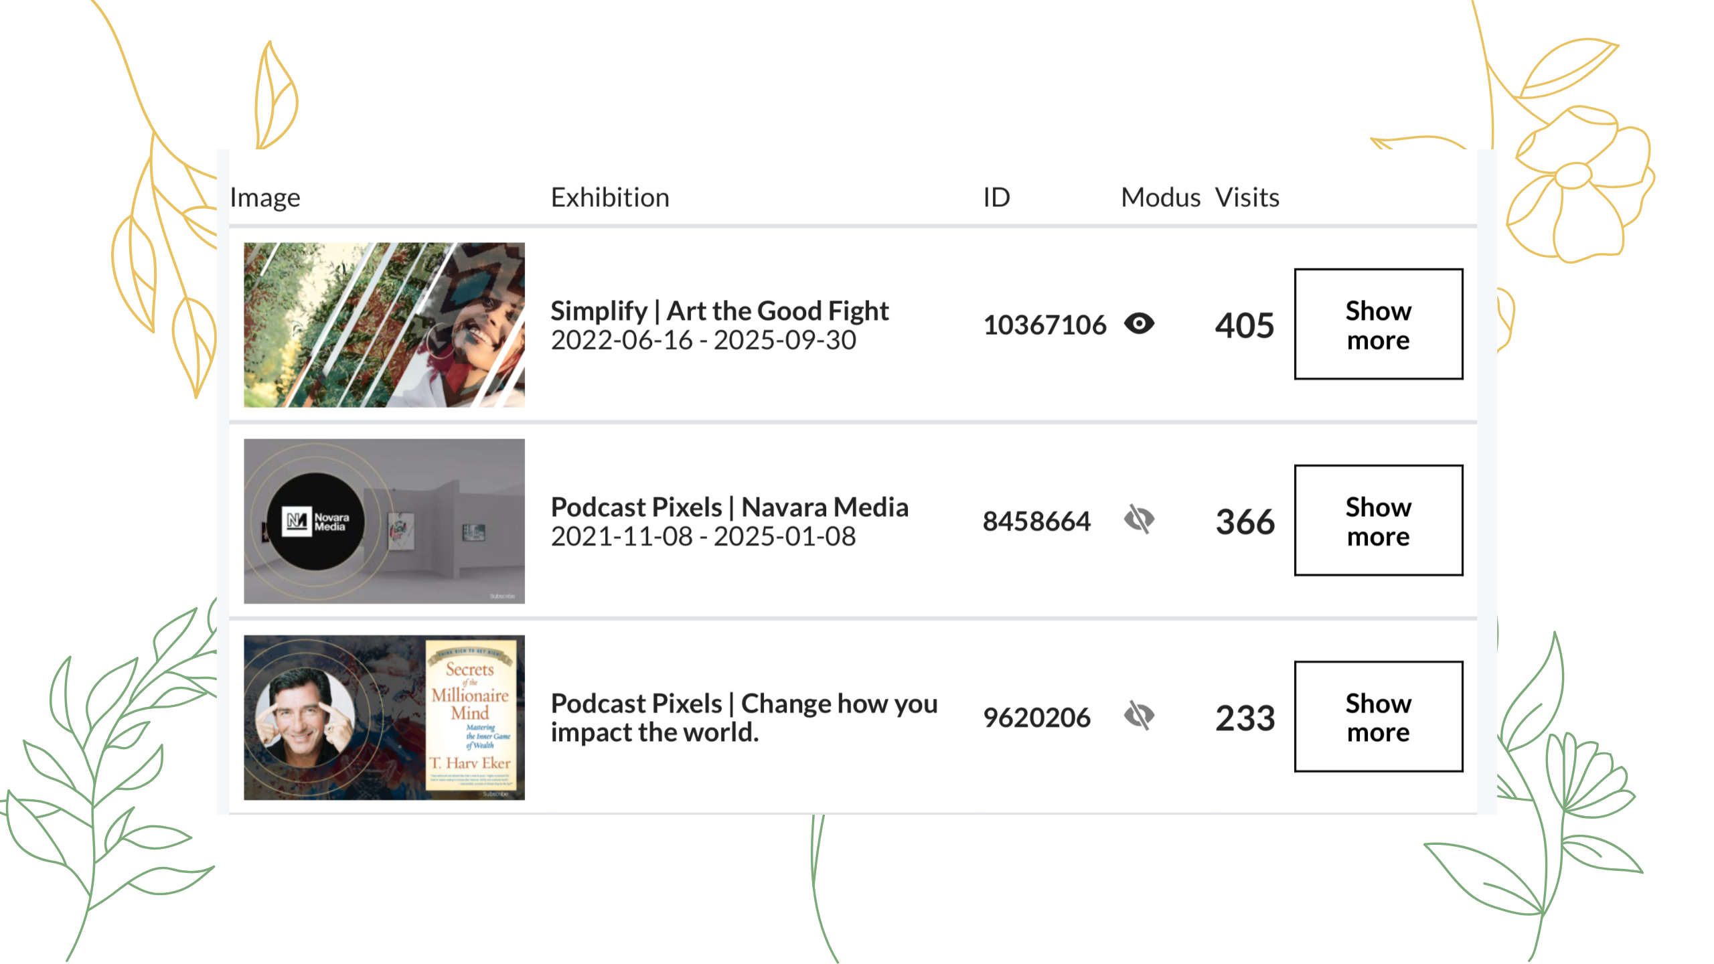Sort by the Visits column header
The height and width of the screenshot is (964, 1714).
(x=1247, y=197)
